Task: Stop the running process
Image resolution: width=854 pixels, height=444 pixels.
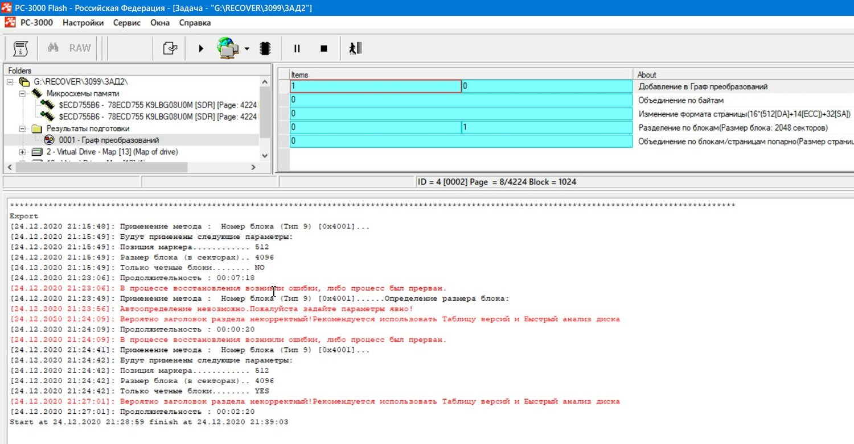Action: [324, 49]
